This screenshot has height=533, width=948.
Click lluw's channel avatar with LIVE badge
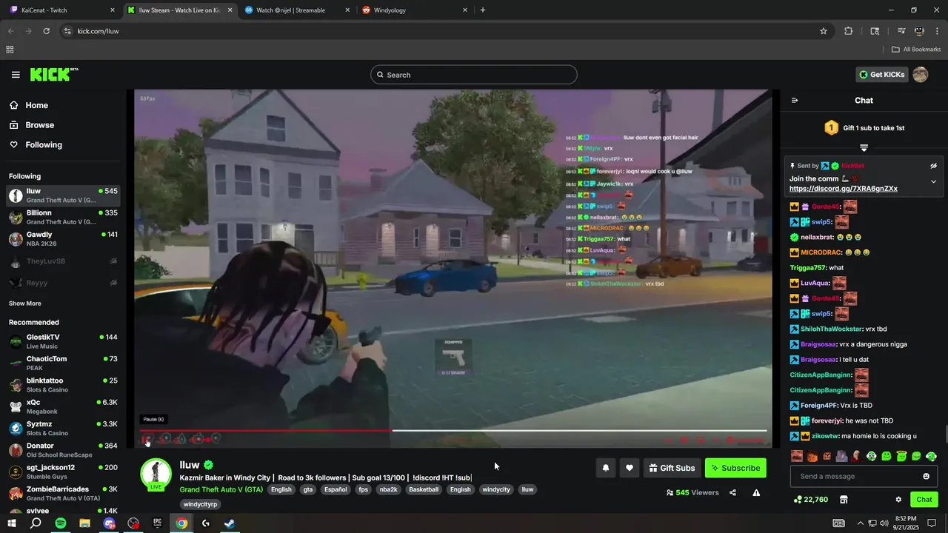click(156, 475)
